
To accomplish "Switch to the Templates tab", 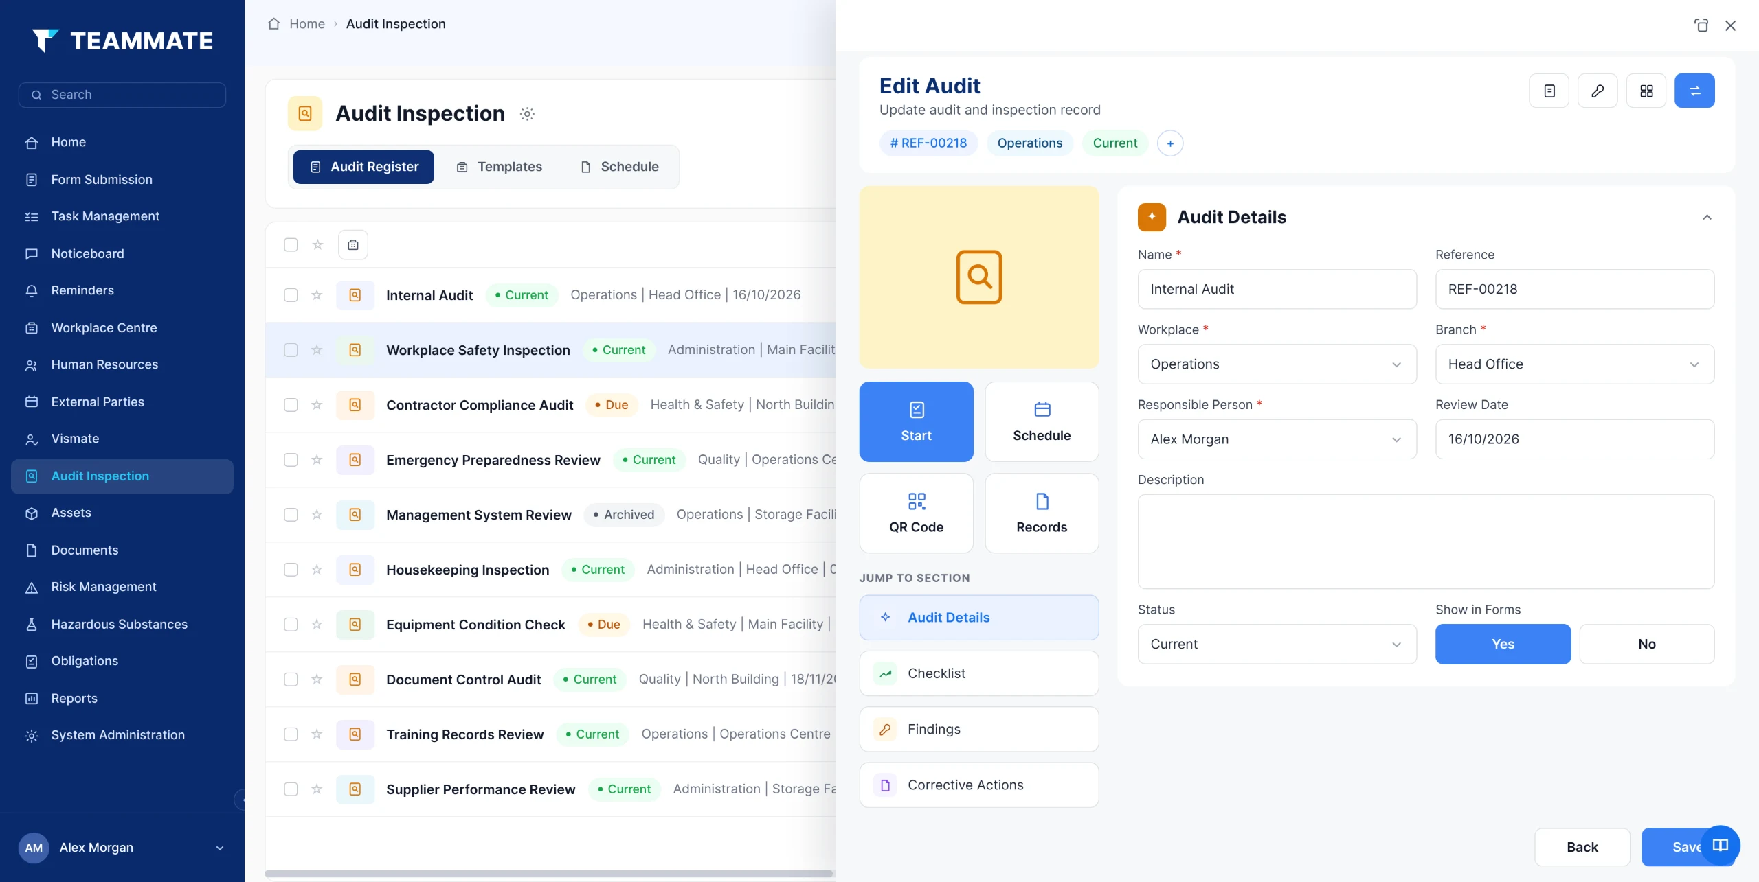I will coord(500,167).
